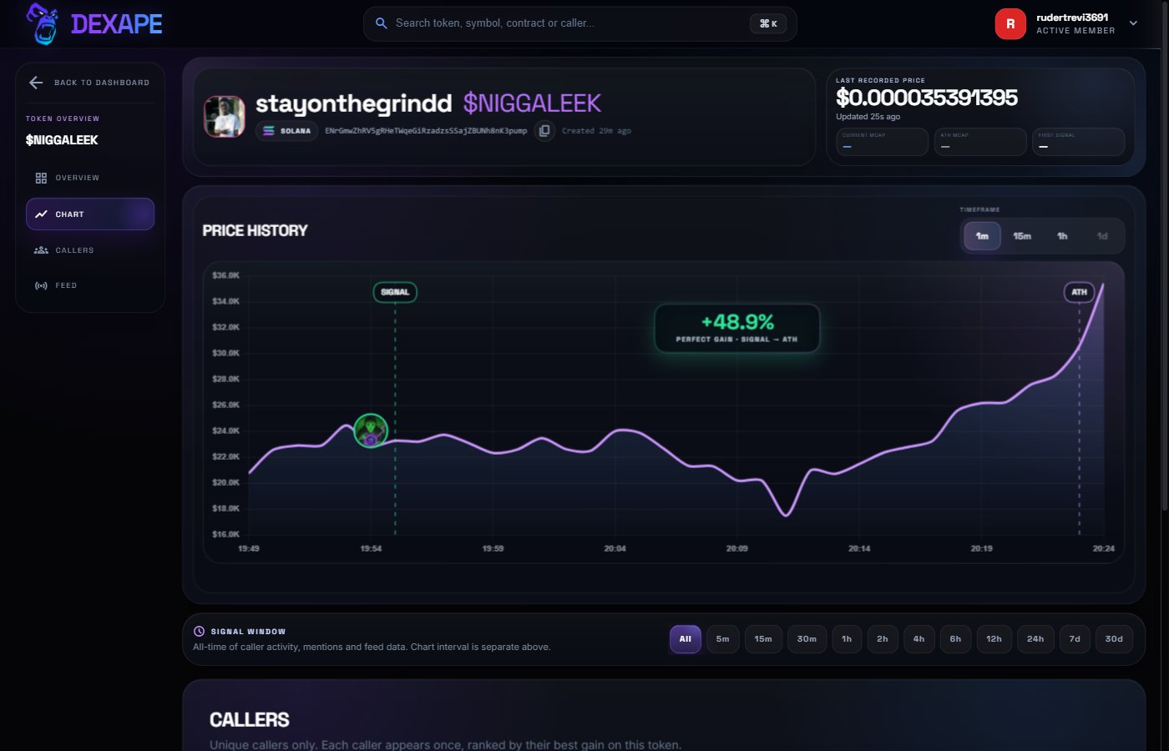Image resolution: width=1169 pixels, height=751 pixels.
Task: Click the Solana chain badge
Action: point(286,131)
